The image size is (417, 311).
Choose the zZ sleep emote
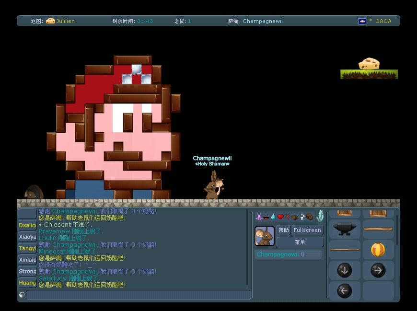pyautogui.click(x=302, y=217)
